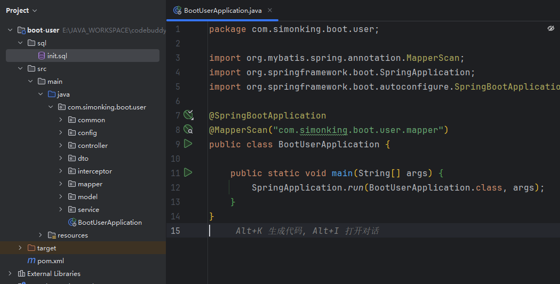Image resolution: width=560 pixels, height=284 pixels.
Task: Open the Project view dropdown
Action: tap(21, 11)
